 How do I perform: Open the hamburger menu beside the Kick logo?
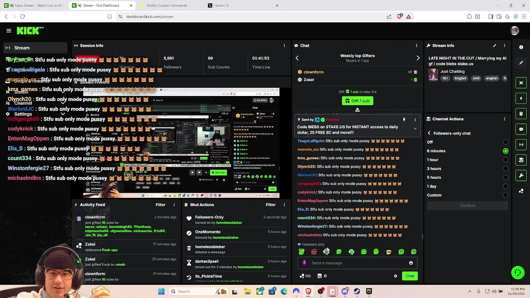click(9, 31)
